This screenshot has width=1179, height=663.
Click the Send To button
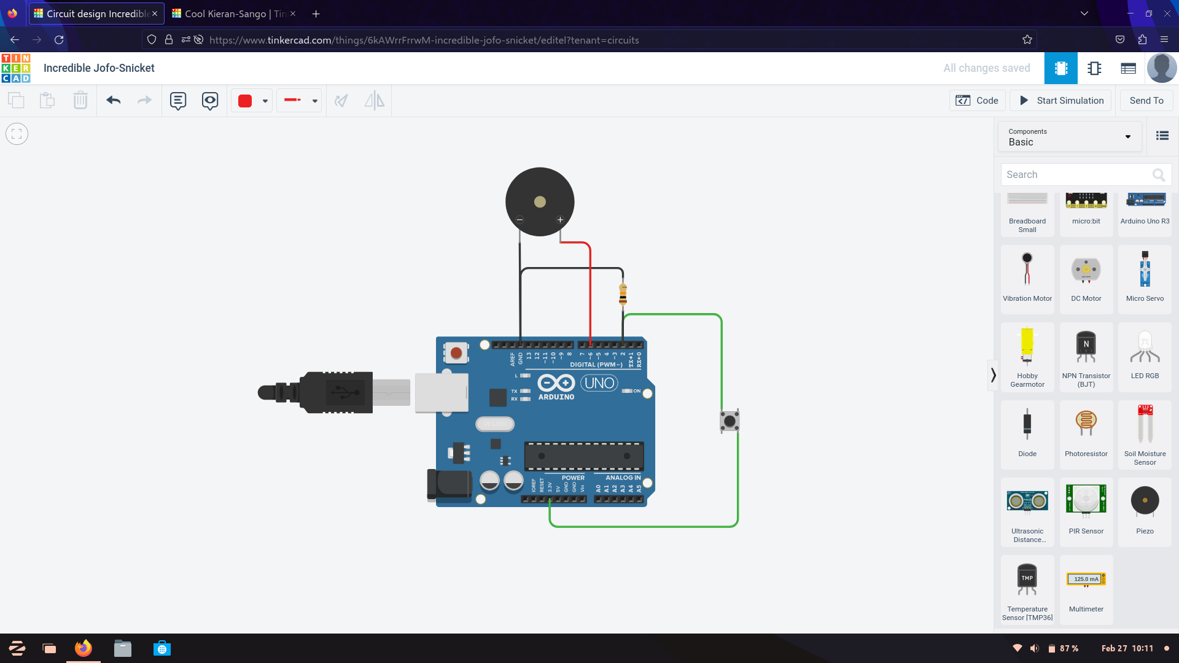[x=1146, y=101]
